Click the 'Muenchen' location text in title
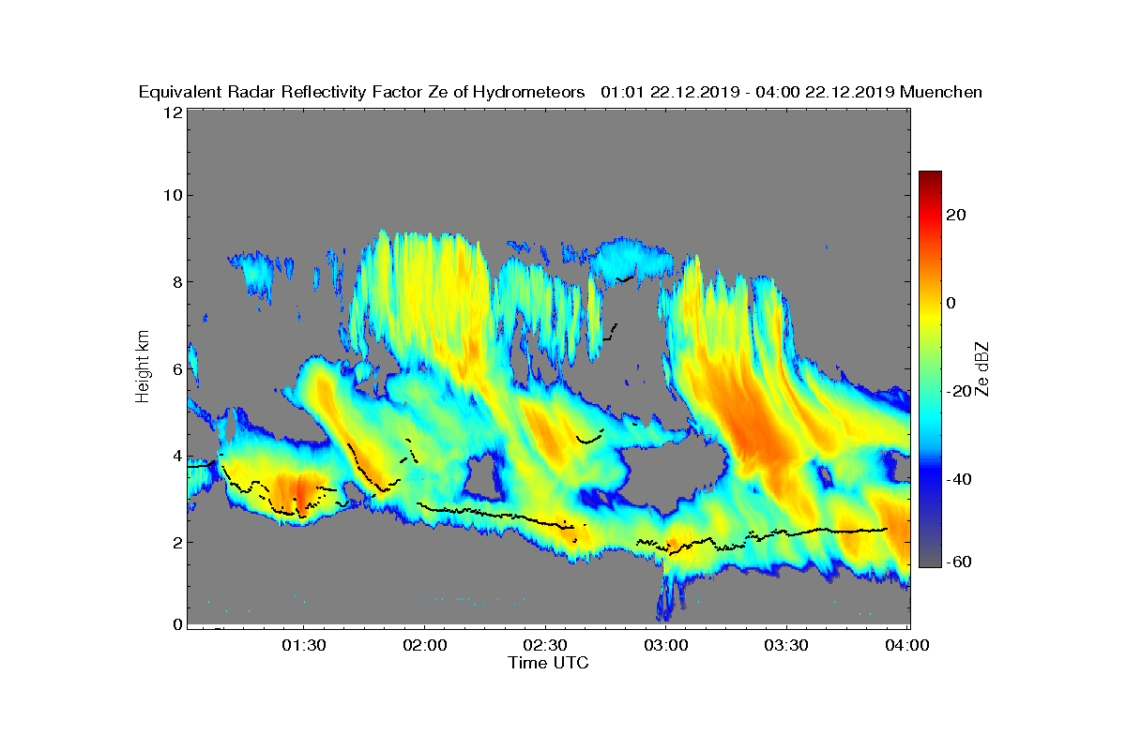The width and height of the screenshot is (1126, 750). (941, 92)
